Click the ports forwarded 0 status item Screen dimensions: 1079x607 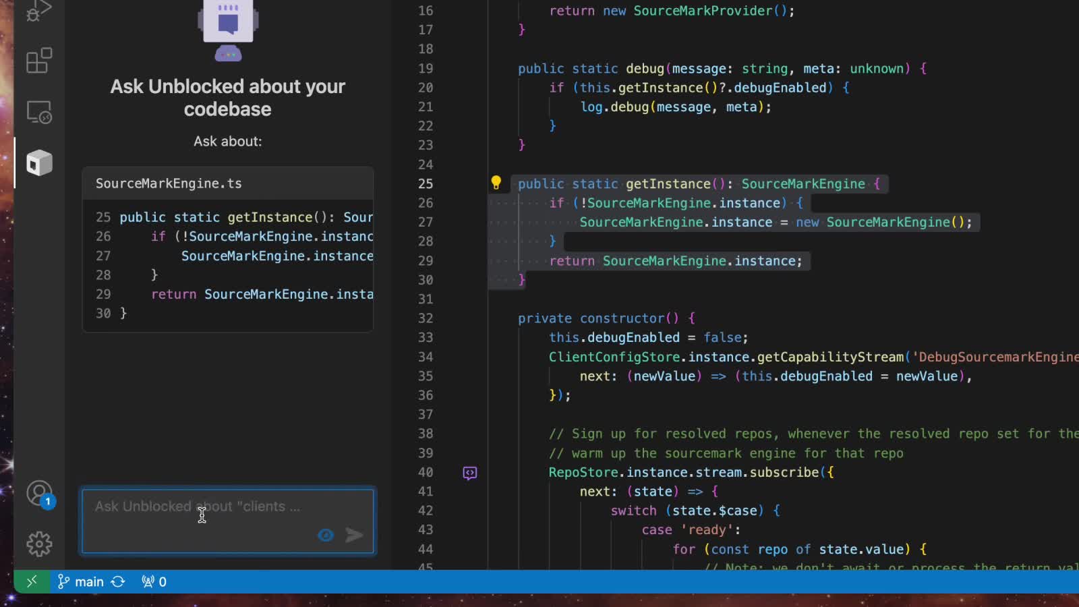(154, 581)
